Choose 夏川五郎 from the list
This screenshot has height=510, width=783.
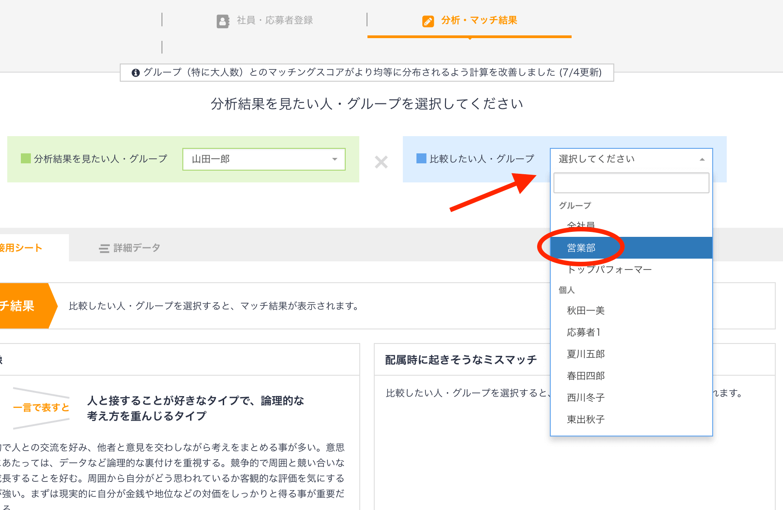pos(586,354)
